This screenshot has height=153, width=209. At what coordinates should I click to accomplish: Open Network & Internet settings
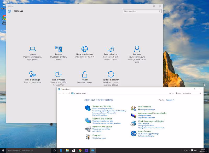(85, 53)
